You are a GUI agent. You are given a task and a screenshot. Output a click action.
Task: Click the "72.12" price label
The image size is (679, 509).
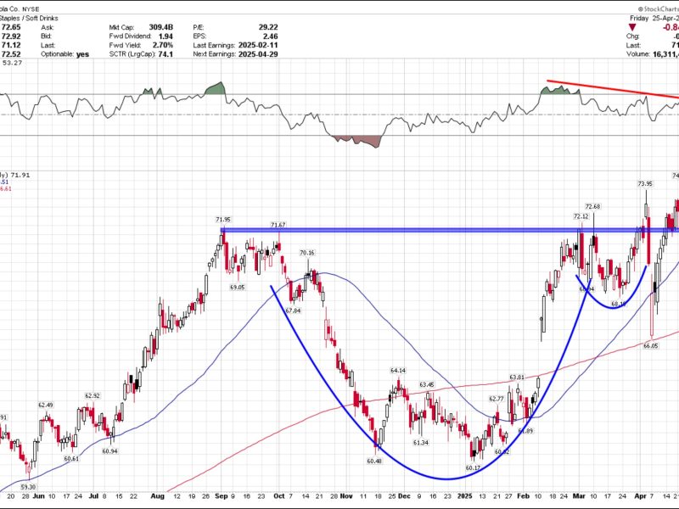coord(581,216)
